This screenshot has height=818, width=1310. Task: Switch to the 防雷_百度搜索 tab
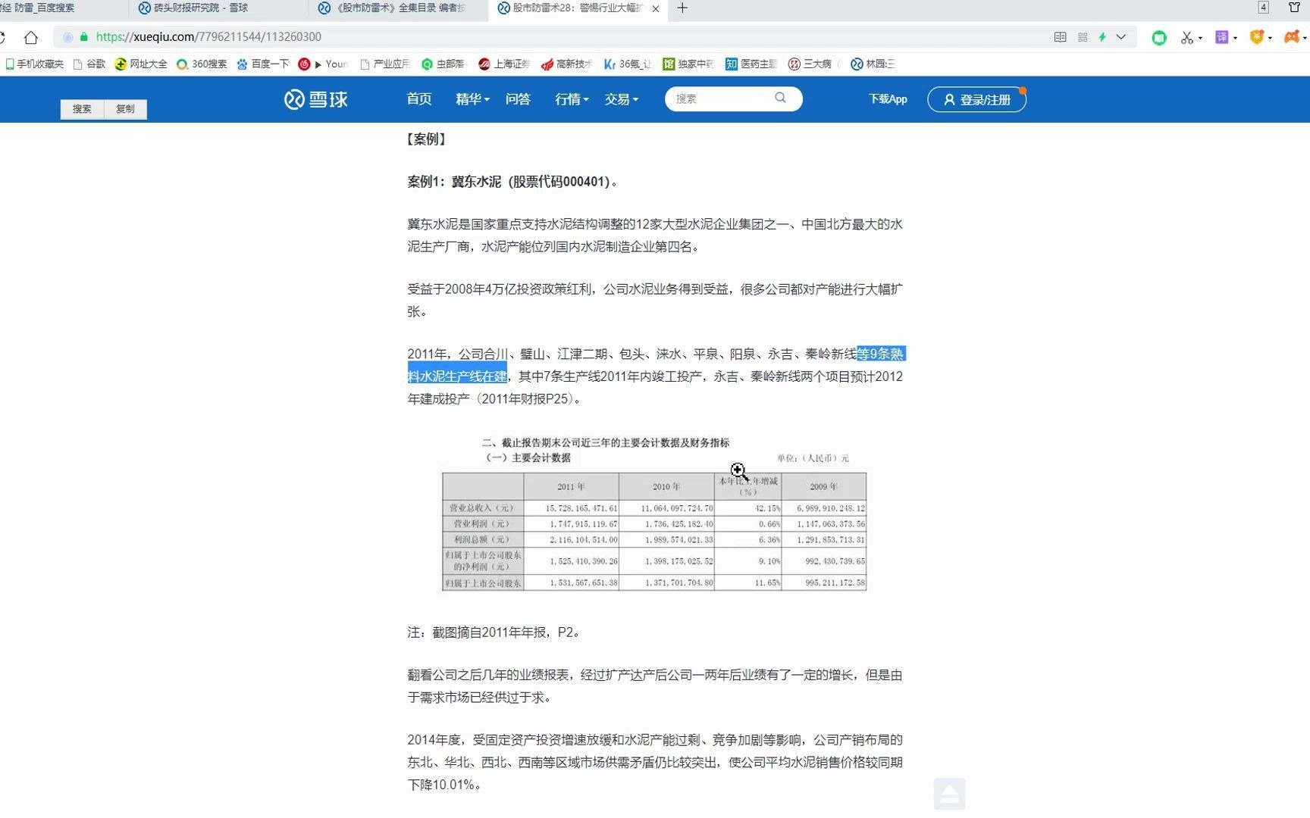[x=64, y=8]
